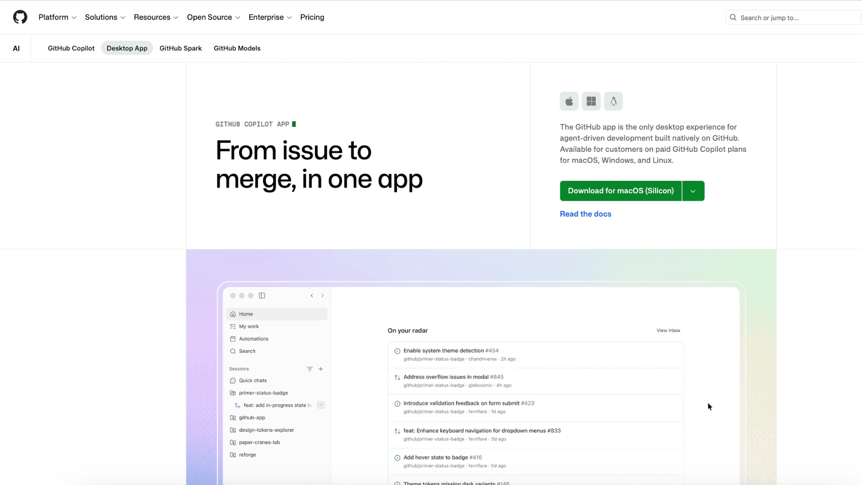Click open-issue icon beside Introduce validation feedback

click(397, 404)
